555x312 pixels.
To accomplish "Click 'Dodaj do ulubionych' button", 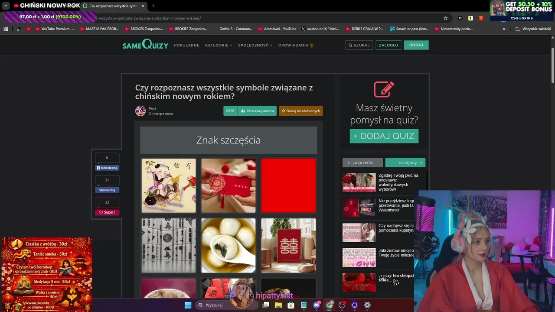I will (x=301, y=111).
